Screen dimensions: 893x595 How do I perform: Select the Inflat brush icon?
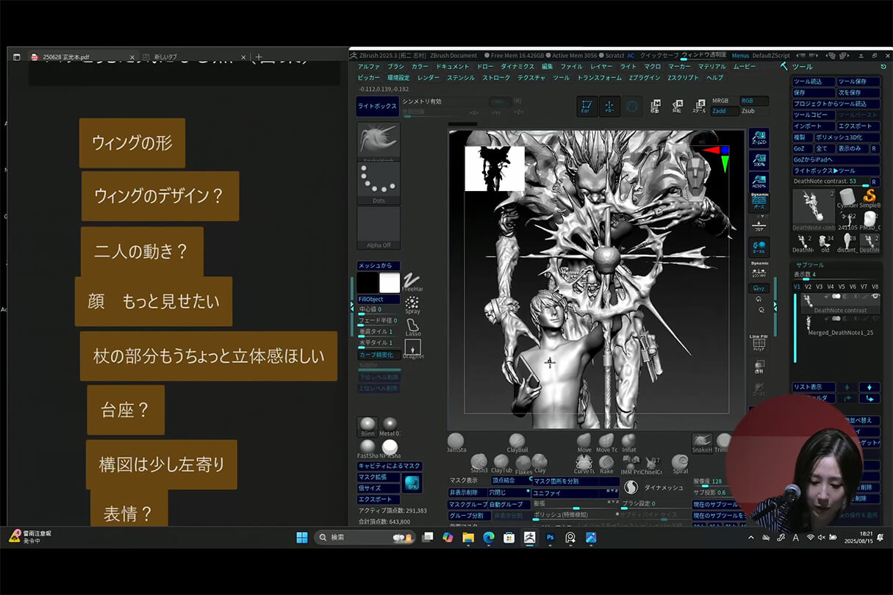click(629, 441)
